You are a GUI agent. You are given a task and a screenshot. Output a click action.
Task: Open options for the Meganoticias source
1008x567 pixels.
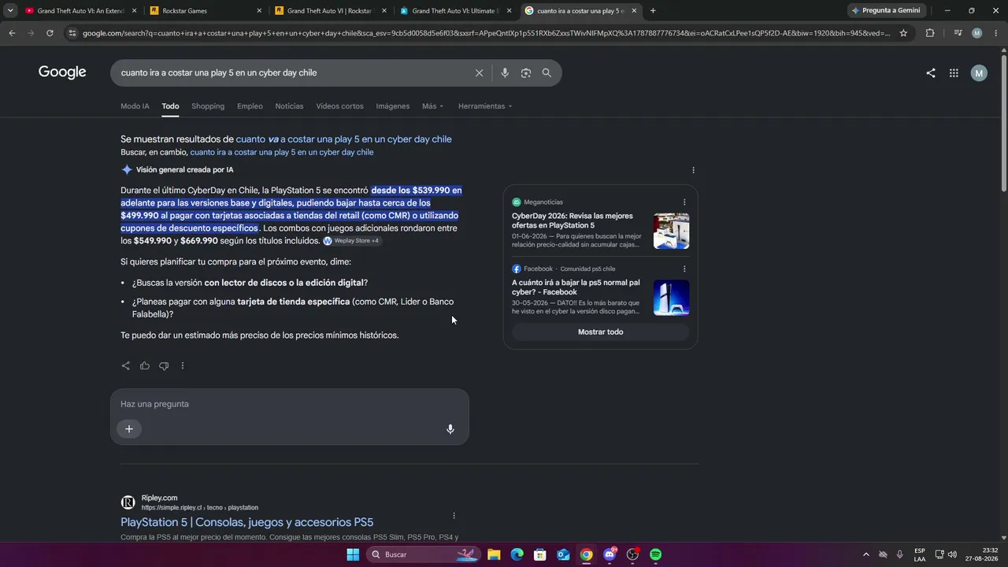[684, 202]
